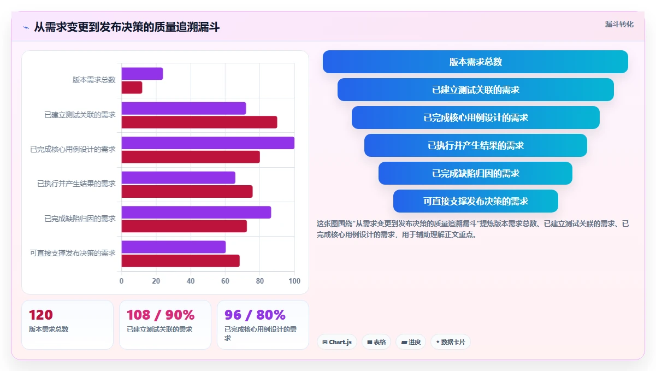656x371 pixels.
Task: Click the 漏斗转化 tag in header
Action: [619, 24]
